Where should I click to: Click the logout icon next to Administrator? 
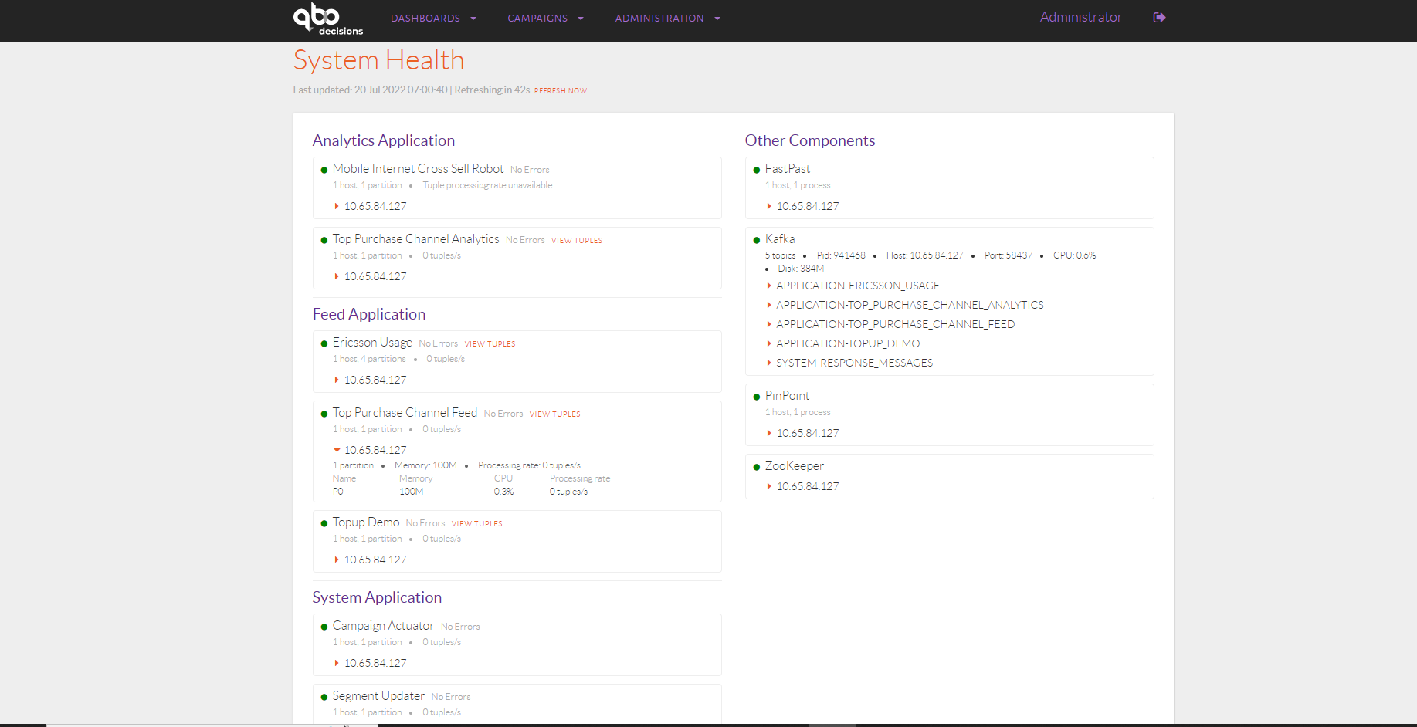coord(1159,18)
